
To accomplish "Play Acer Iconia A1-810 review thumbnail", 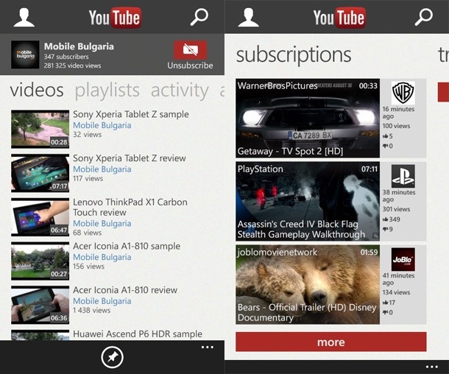I will point(40,305).
